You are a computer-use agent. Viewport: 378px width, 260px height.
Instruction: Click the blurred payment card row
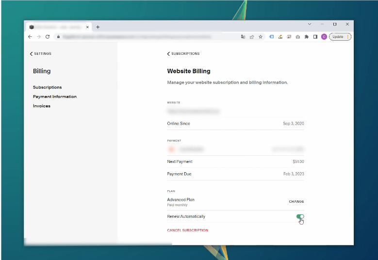point(235,149)
